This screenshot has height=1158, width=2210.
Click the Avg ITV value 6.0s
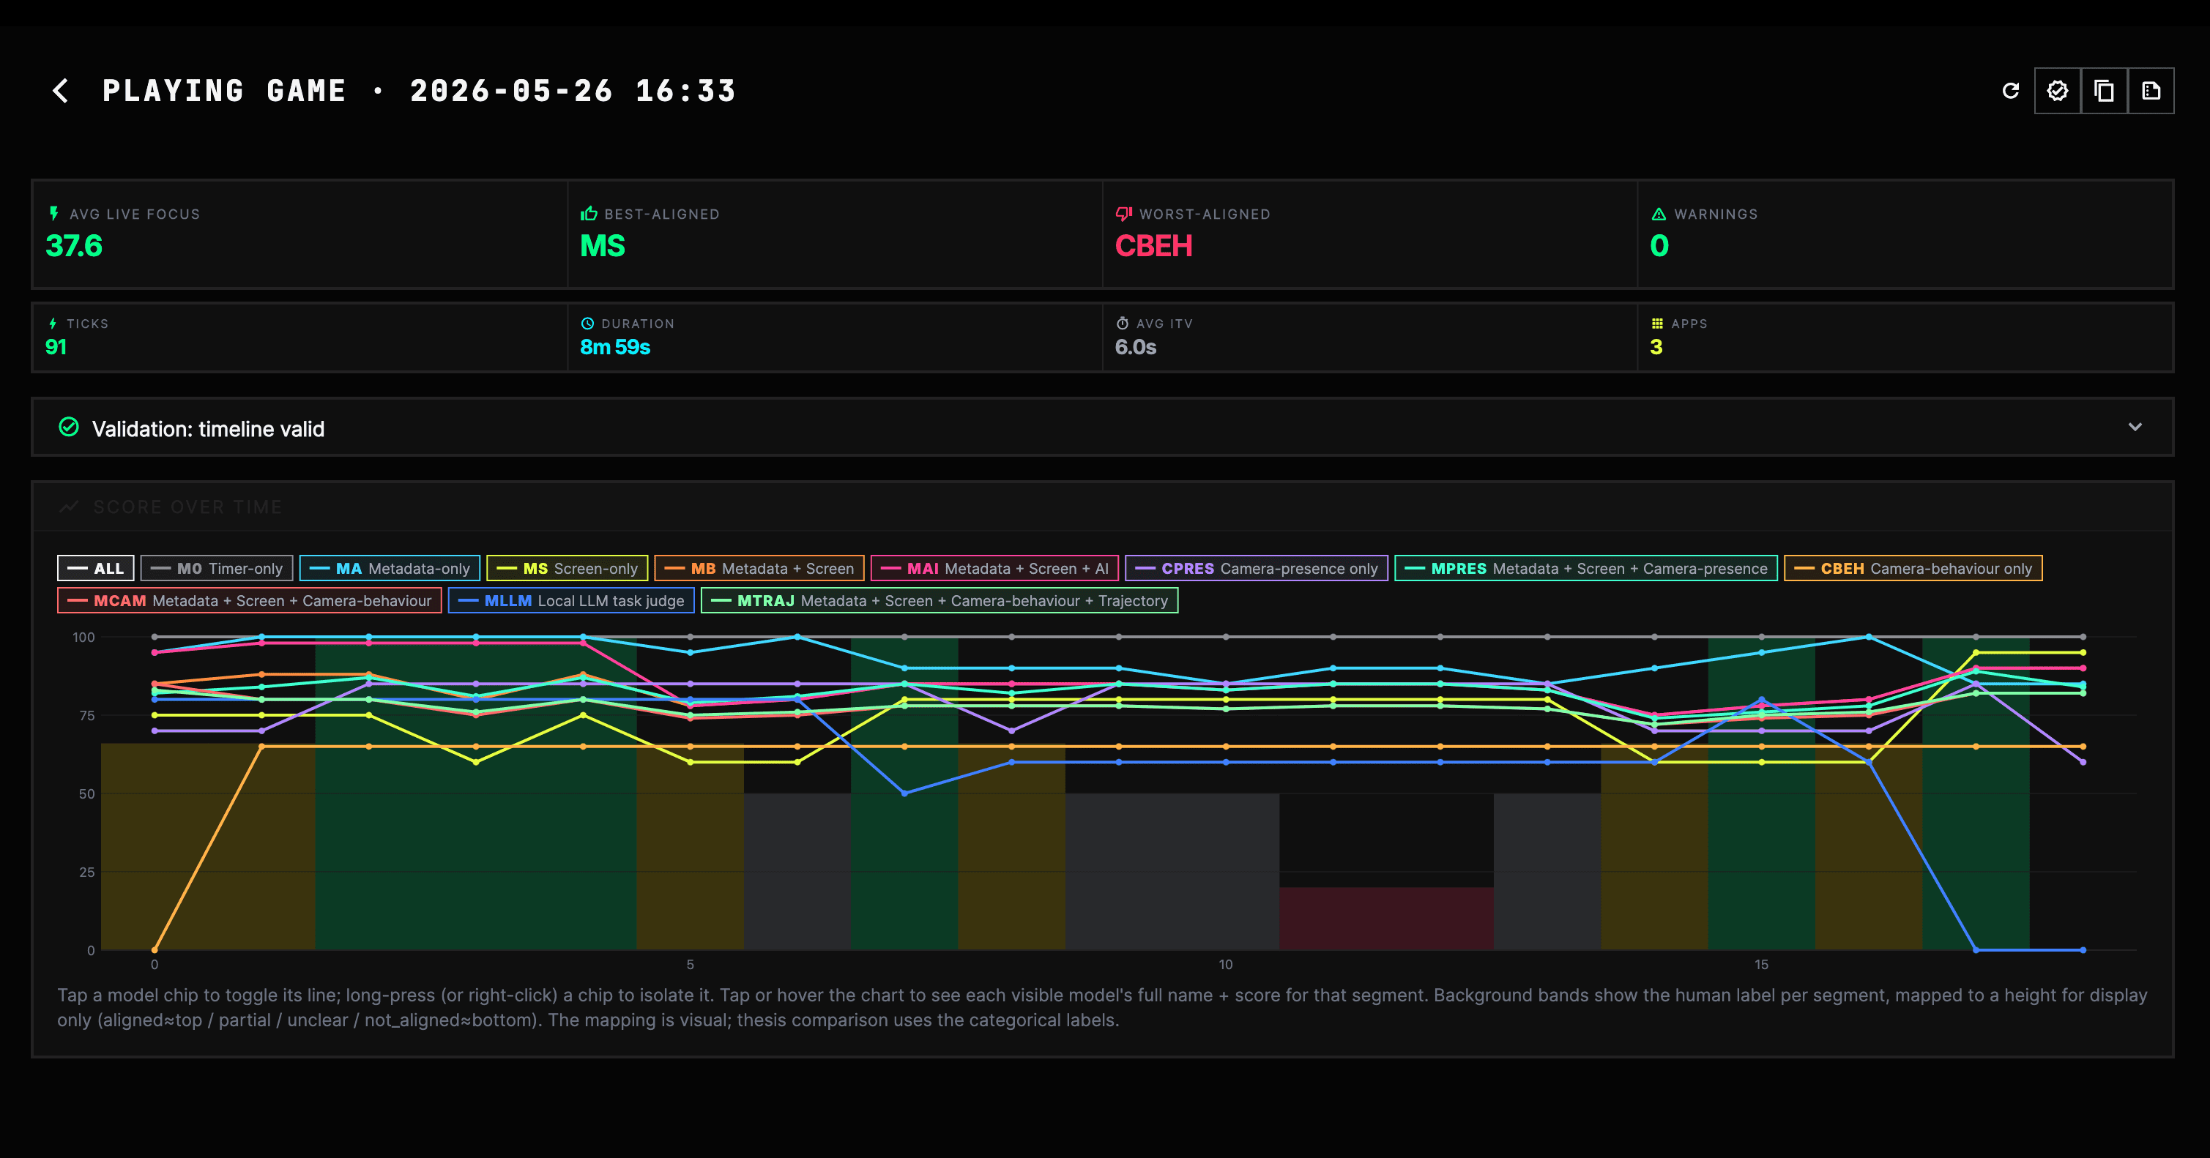click(1135, 346)
